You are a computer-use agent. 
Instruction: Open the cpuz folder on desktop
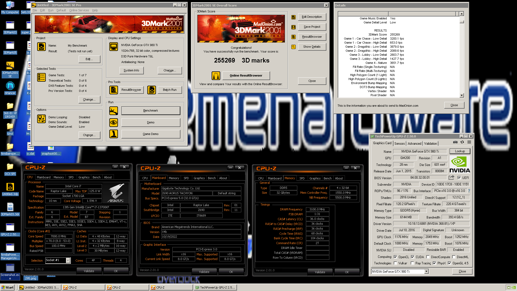click(x=10, y=129)
